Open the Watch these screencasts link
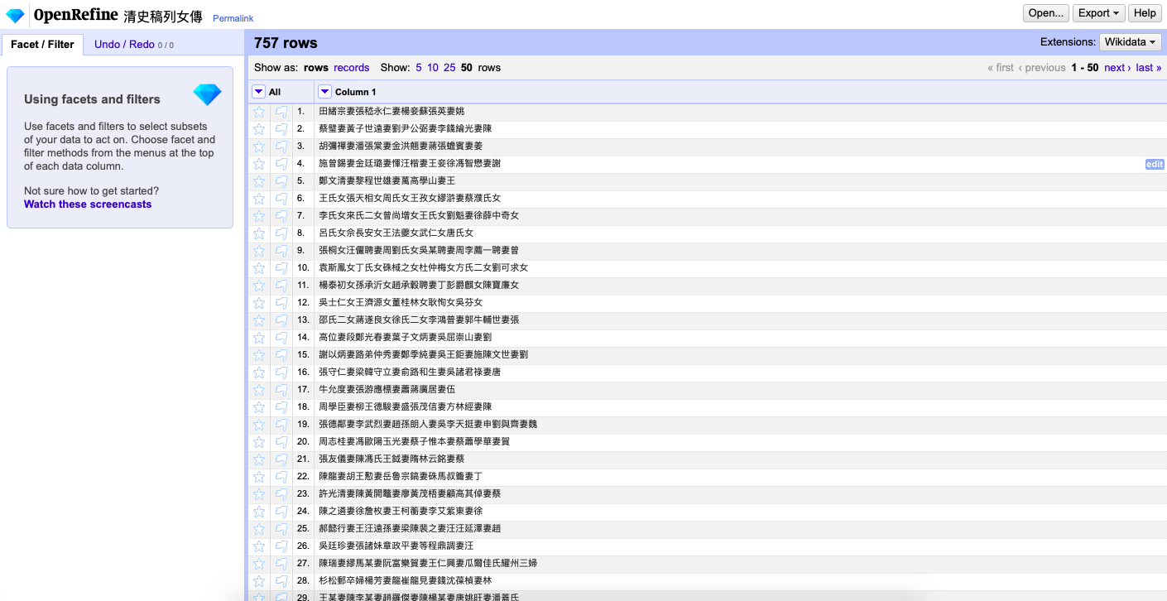1167x601 pixels. [x=88, y=204]
